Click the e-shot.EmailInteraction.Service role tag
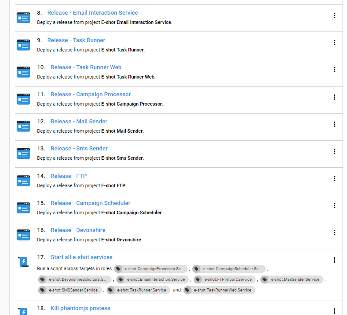Screen dimensions: 347x315 (x=153, y=280)
